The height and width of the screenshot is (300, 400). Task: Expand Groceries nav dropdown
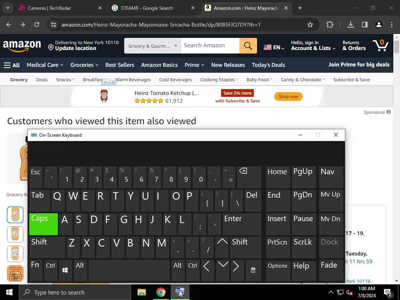84,65
